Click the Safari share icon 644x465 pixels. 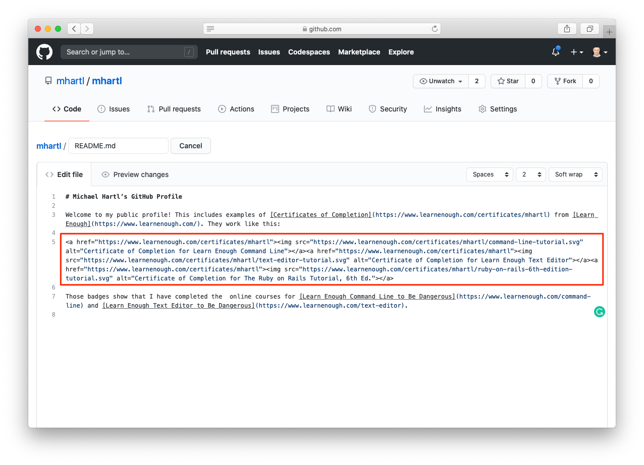(566, 29)
